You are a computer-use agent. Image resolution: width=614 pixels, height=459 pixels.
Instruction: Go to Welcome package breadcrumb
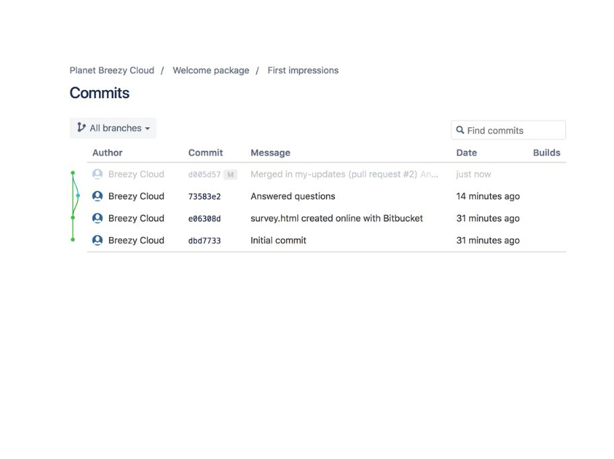[x=211, y=70]
